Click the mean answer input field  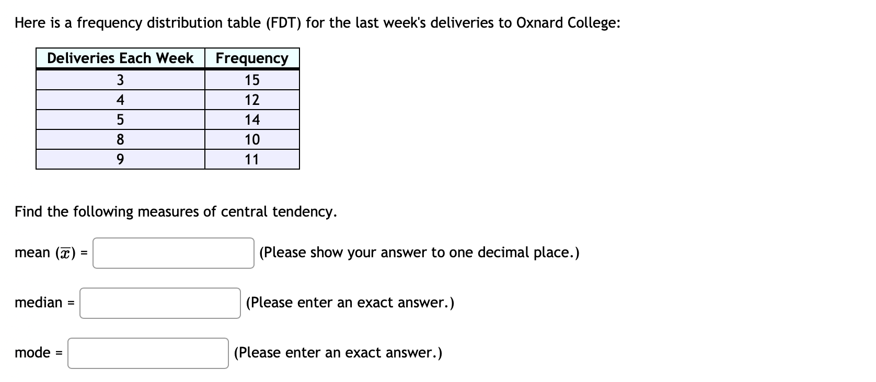[x=173, y=253]
